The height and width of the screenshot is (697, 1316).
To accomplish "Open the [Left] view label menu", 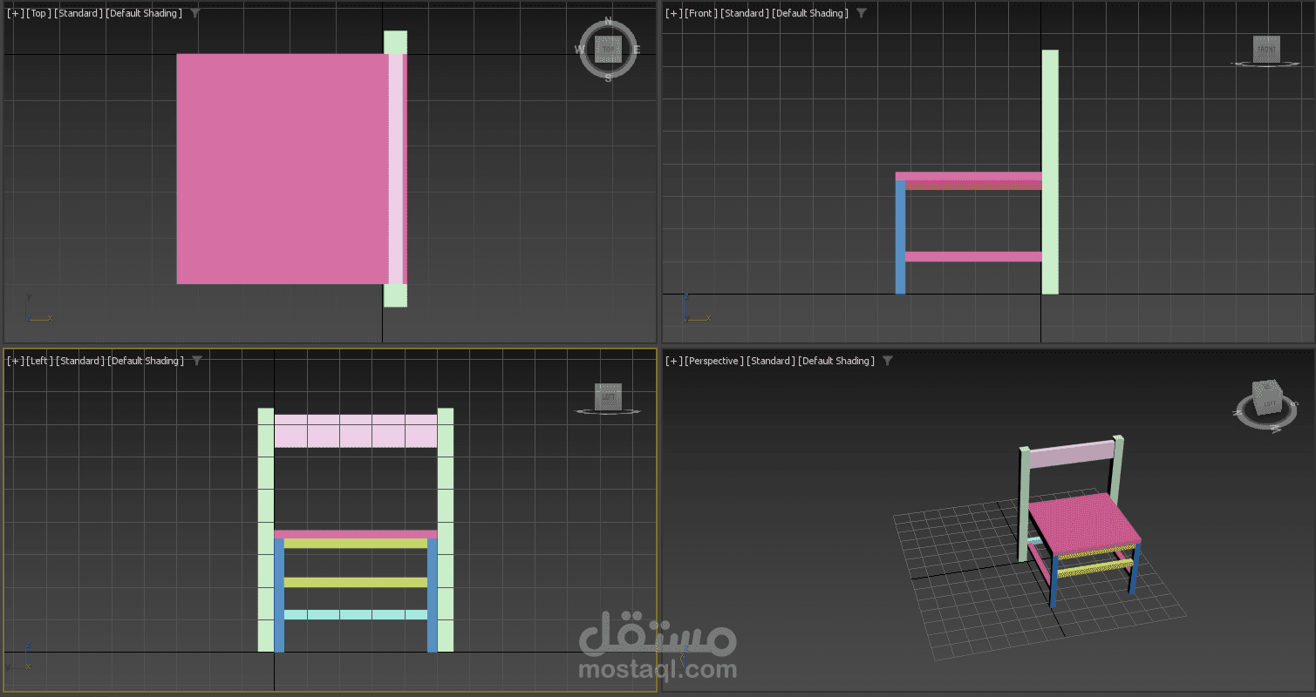I will pos(40,361).
